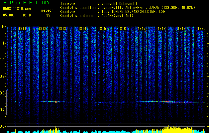Viewport: 209px width, 133px height.
Task: Click the 0.6 frequency axis label
Action: (x=3, y=126)
